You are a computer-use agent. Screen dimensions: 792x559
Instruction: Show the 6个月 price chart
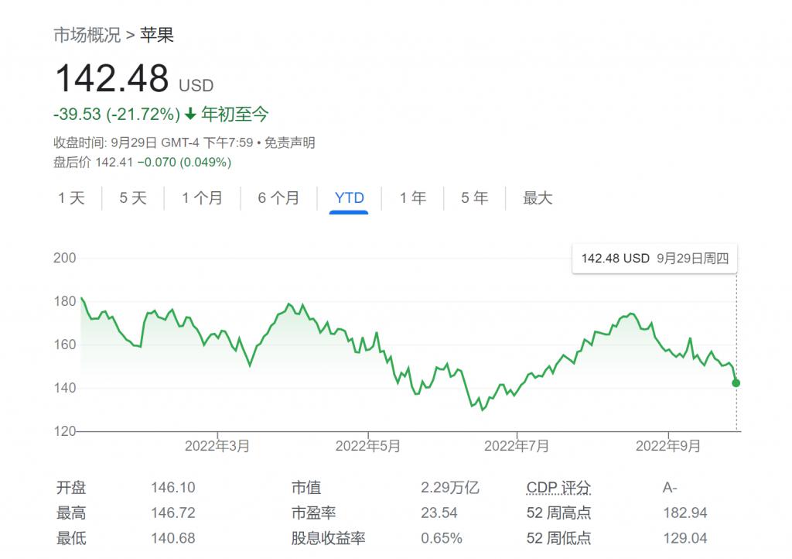(278, 198)
